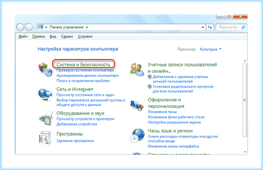Viewport: 263px width, 170px height.
Task: Click the scrollbar down arrow
Action: (245, 152)
